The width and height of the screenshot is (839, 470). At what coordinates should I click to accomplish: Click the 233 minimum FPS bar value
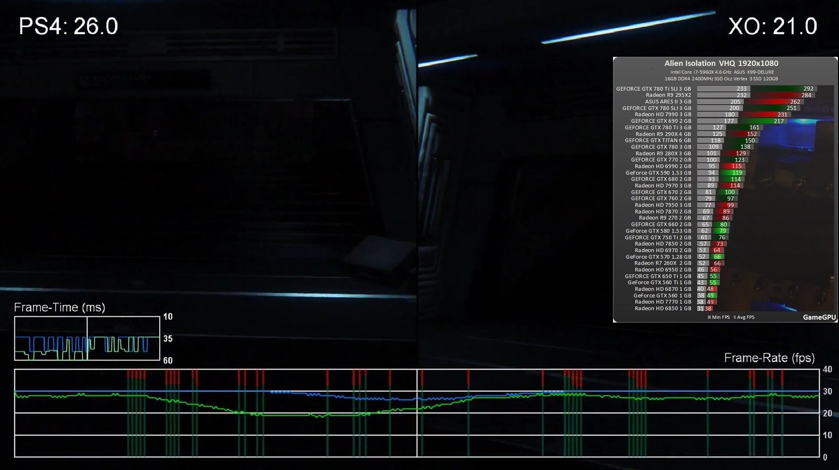(x=741, y=89)
